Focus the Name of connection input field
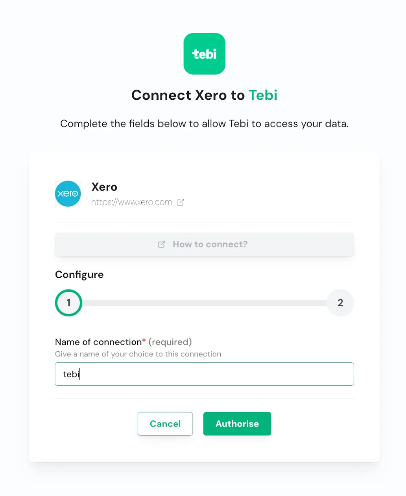This screenshot has width=406, height=496. point(204,374)
